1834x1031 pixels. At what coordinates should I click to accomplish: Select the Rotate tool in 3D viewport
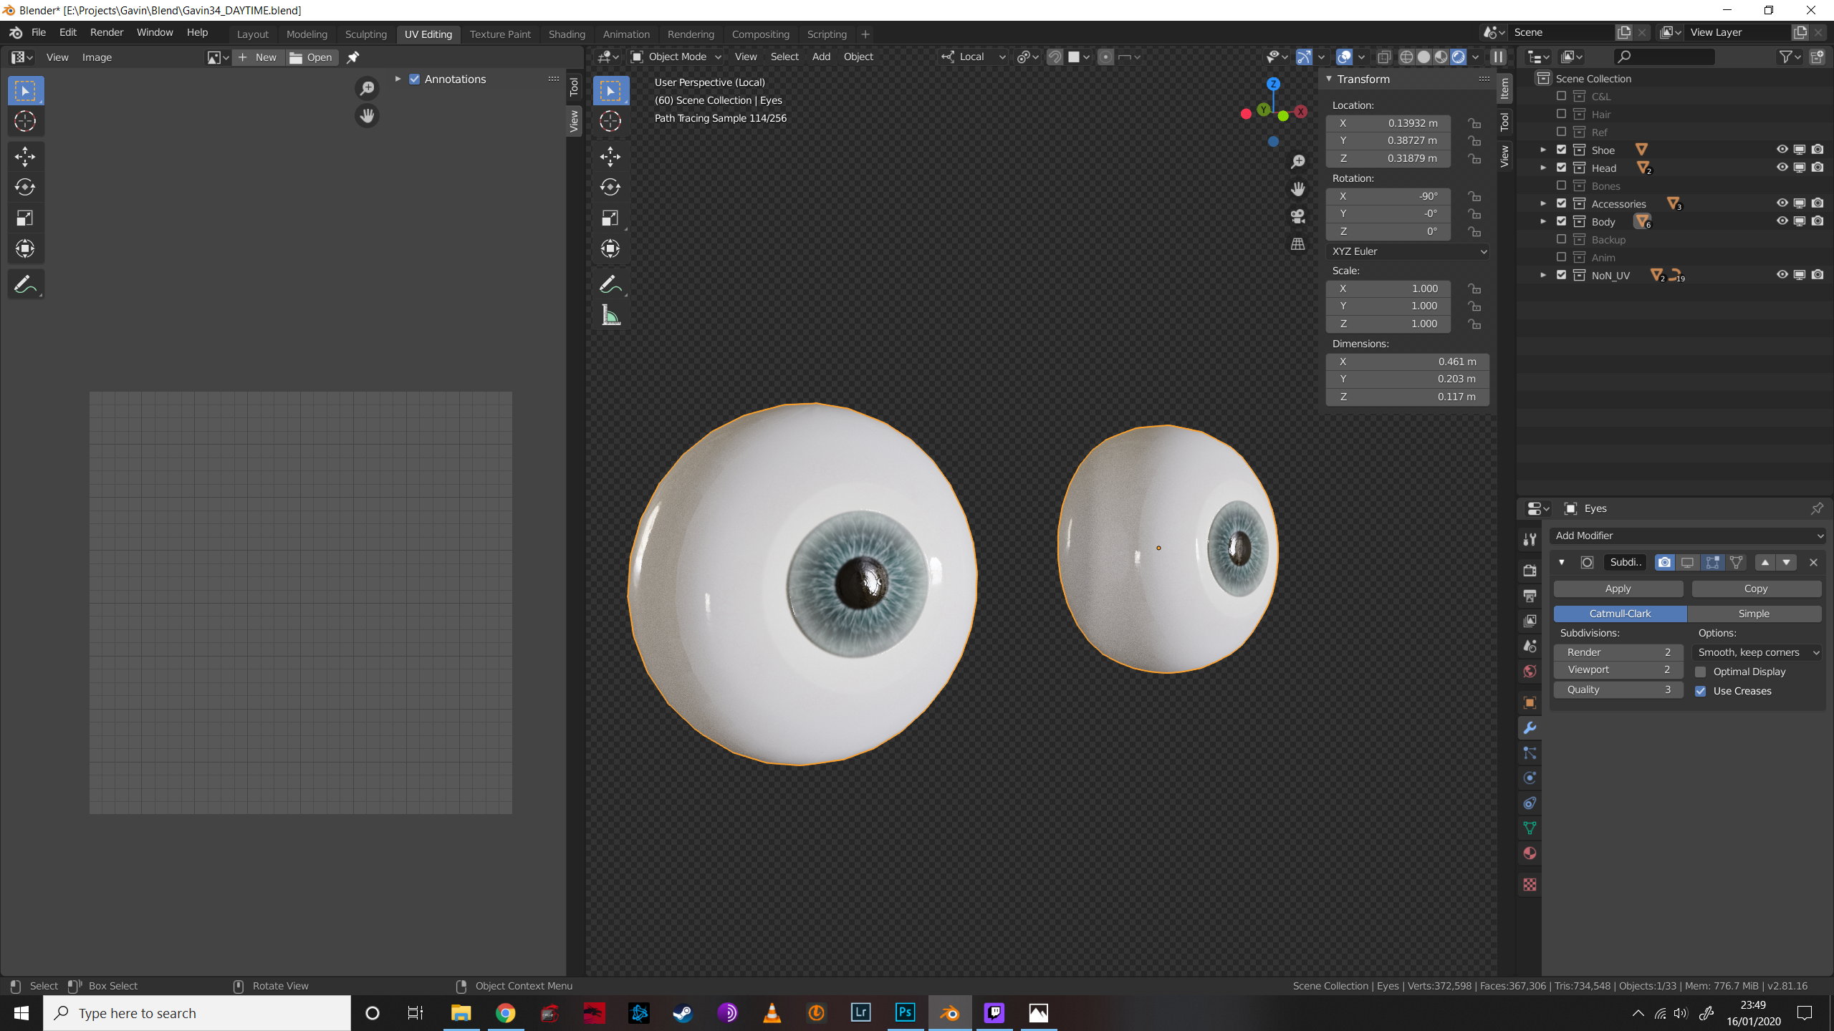click(610, 187)
